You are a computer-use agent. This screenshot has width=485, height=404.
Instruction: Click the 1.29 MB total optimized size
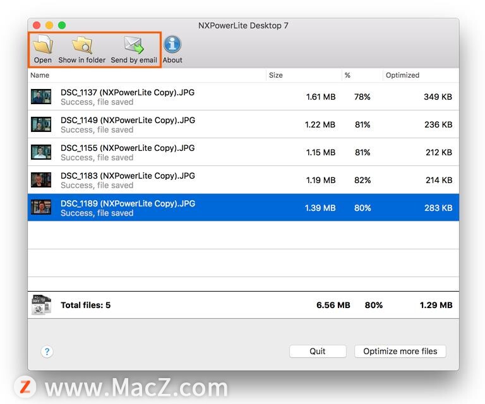tap(436, 305)
